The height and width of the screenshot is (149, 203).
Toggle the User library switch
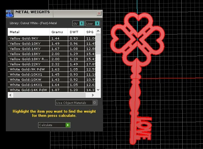92,23
